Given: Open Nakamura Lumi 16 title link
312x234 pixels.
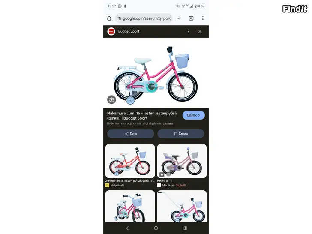Looking at the screenshot, I should pos(142,116).
